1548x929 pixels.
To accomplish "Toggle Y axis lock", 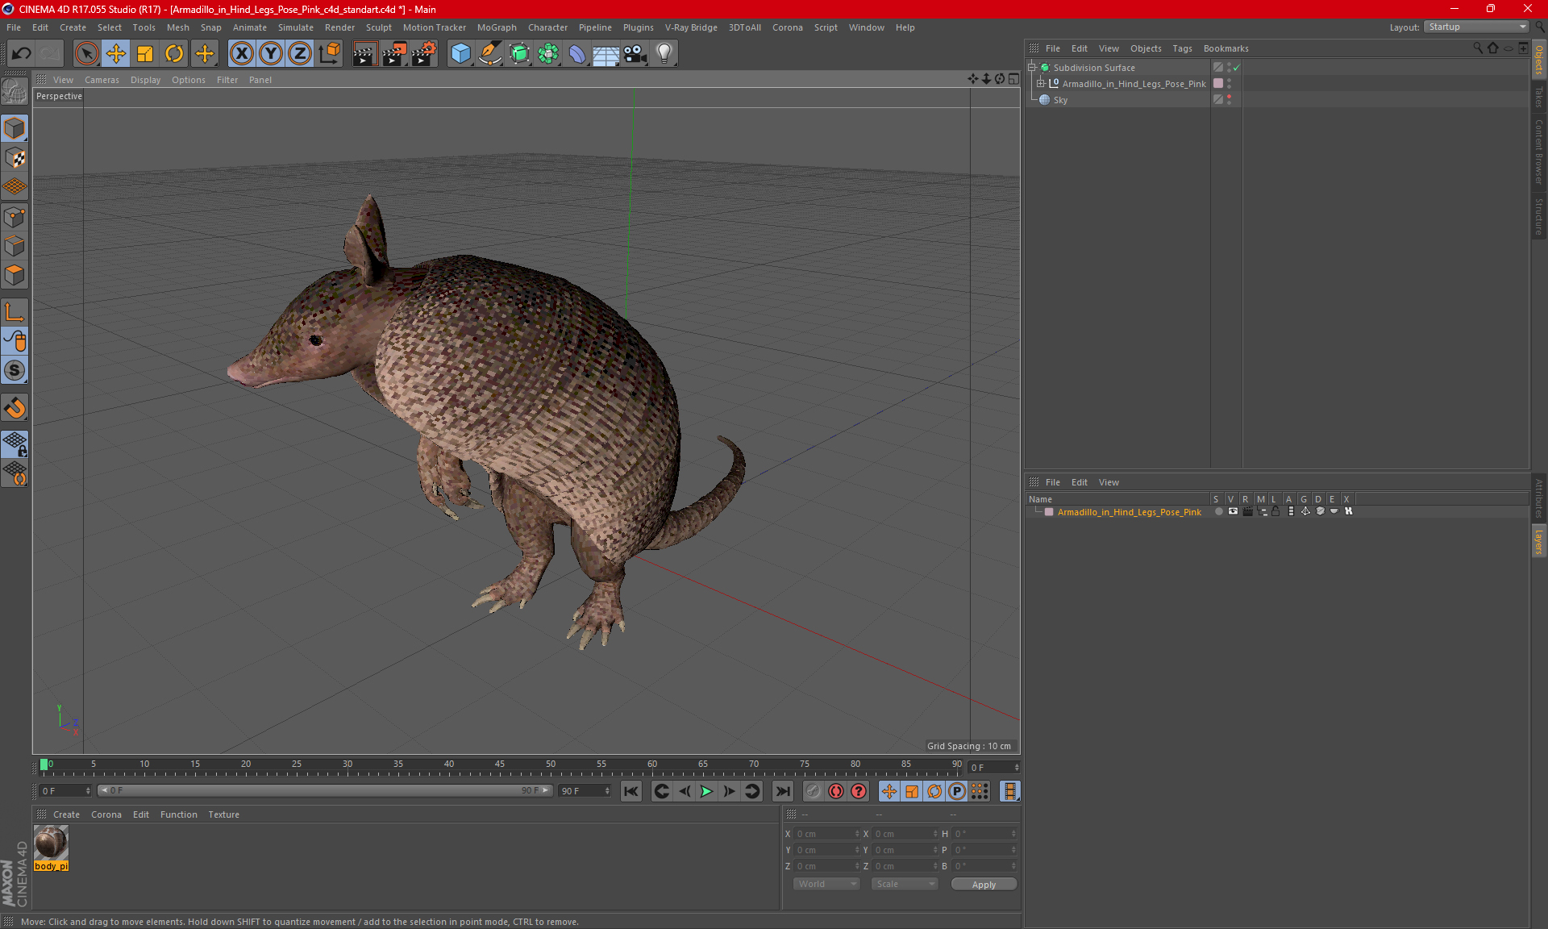I will (271, 54).
